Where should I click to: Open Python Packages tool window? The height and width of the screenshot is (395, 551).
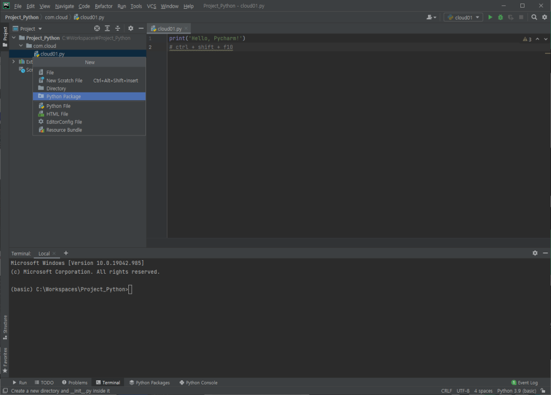click(150, 383)
